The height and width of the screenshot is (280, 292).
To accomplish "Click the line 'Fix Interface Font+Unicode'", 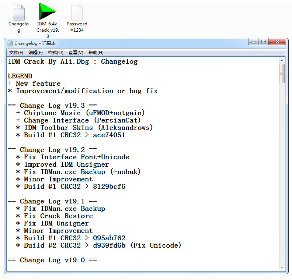I will 77,157.
